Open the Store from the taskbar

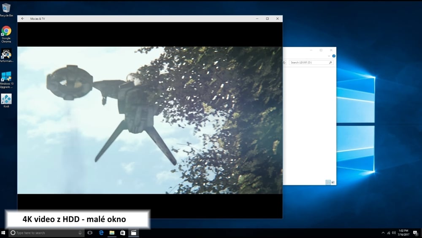click(123, 233)
